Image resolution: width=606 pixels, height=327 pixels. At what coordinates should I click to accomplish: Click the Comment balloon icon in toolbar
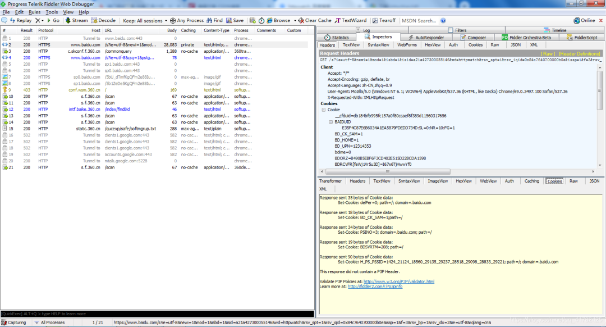click(4, 21)
